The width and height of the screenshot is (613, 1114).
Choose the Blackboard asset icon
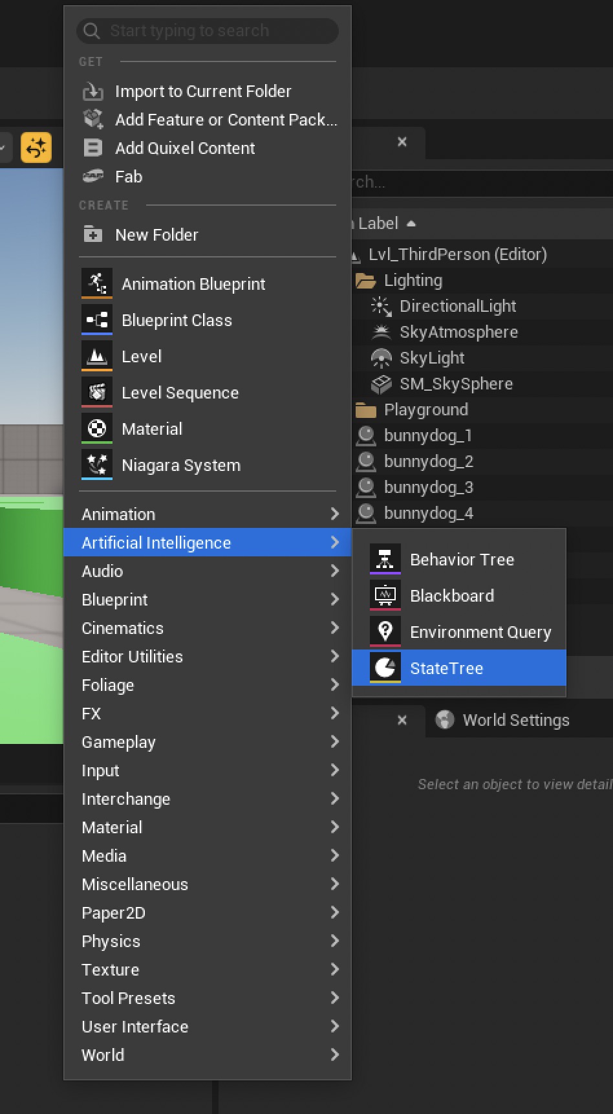pyautogui.click(x=385, y=595)
